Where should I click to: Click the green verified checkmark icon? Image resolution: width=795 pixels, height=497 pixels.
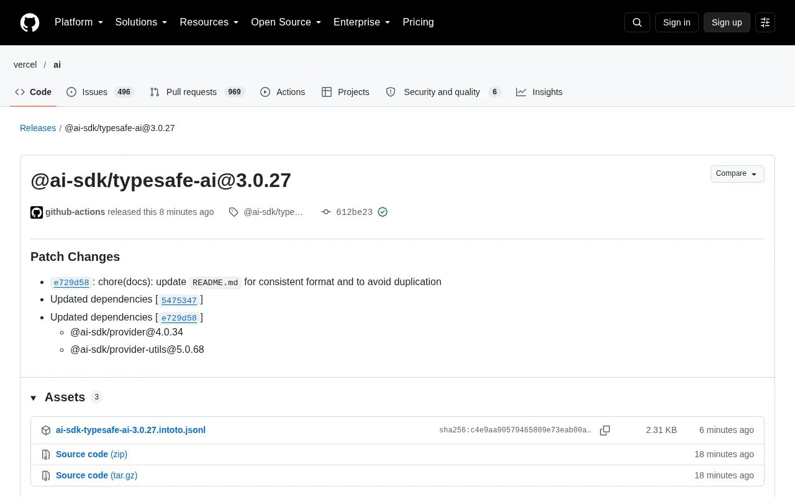(x=383, y=212)
